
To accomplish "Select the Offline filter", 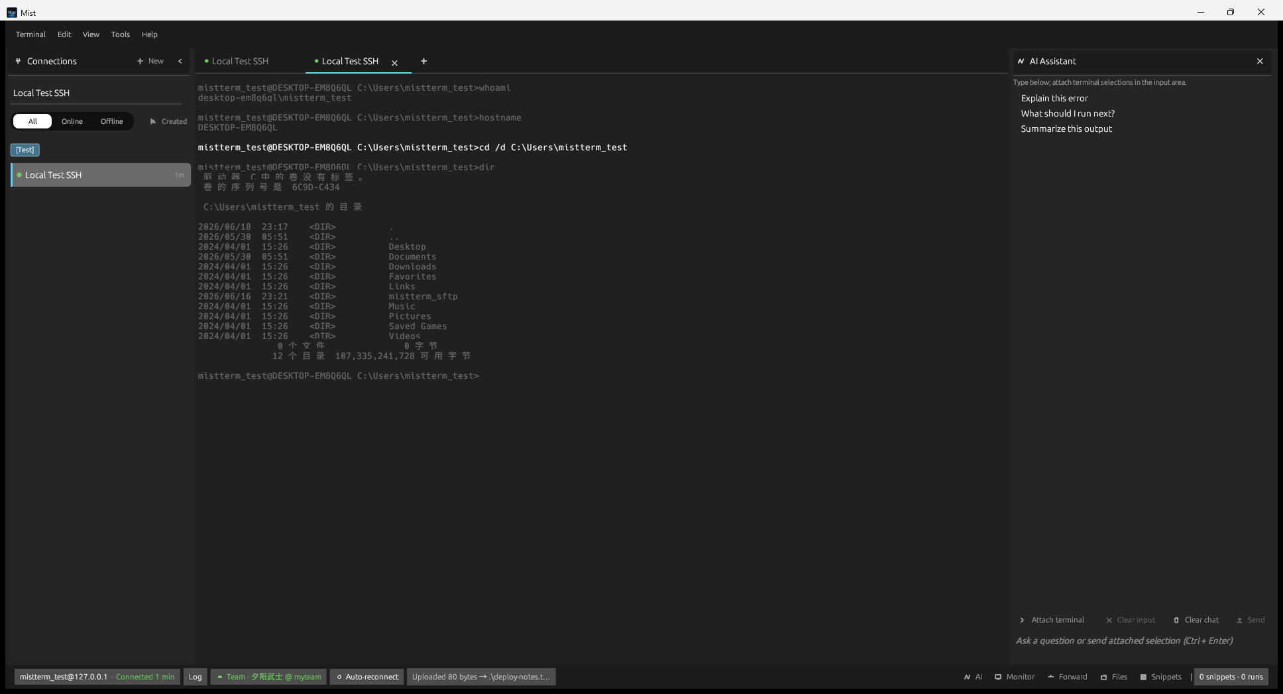I will click(112, 121).
